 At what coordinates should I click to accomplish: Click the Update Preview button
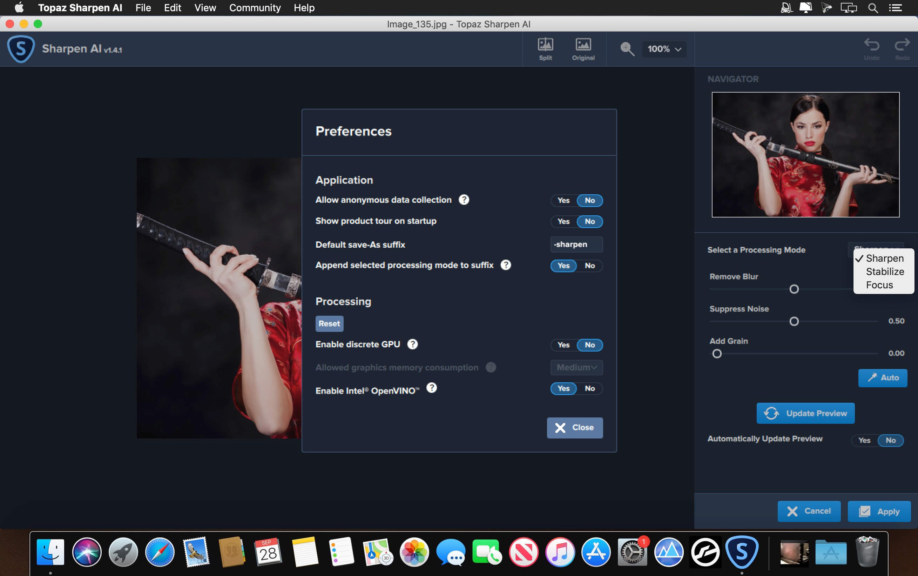[805, 413]
